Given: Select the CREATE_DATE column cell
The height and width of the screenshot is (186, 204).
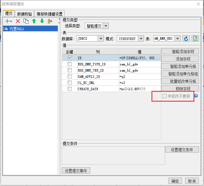Looking at the screenshot, I should [x=98, y=89].
